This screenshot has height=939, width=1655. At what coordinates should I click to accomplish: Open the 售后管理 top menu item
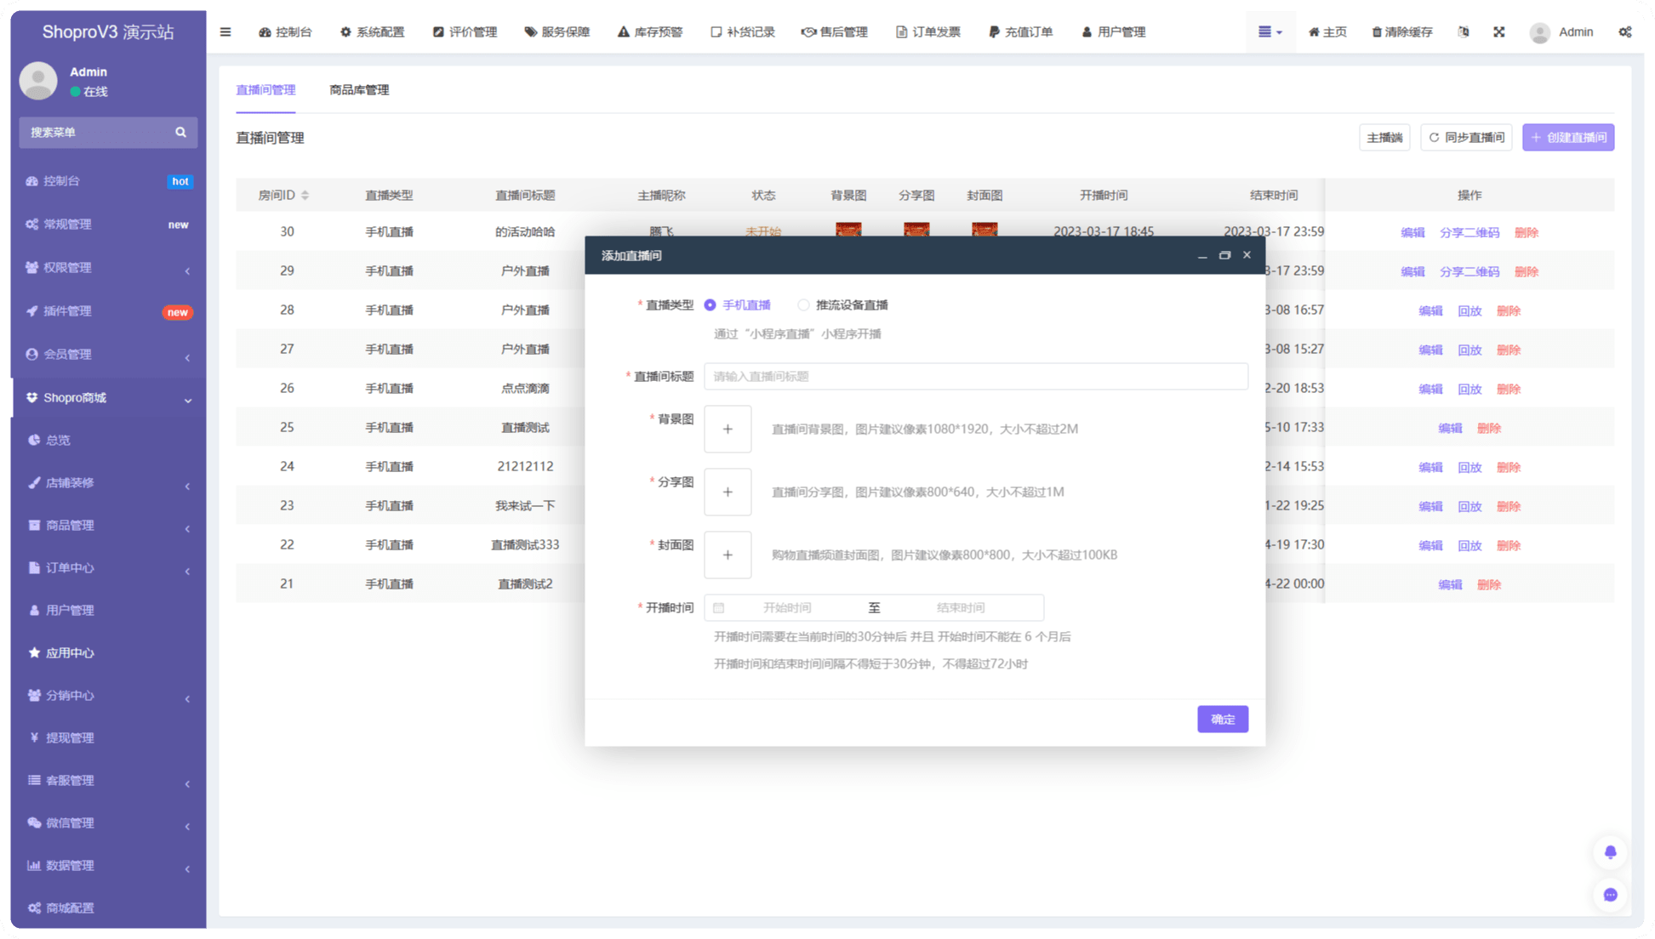[834, 32]
